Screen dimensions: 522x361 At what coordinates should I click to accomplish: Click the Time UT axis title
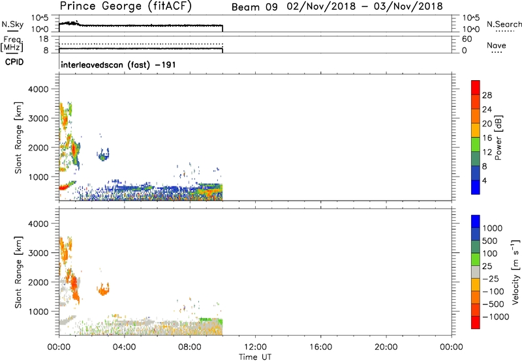(255, 357)
